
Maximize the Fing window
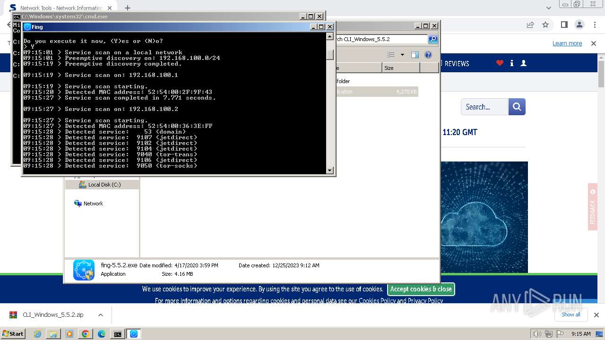click(321, 27)
